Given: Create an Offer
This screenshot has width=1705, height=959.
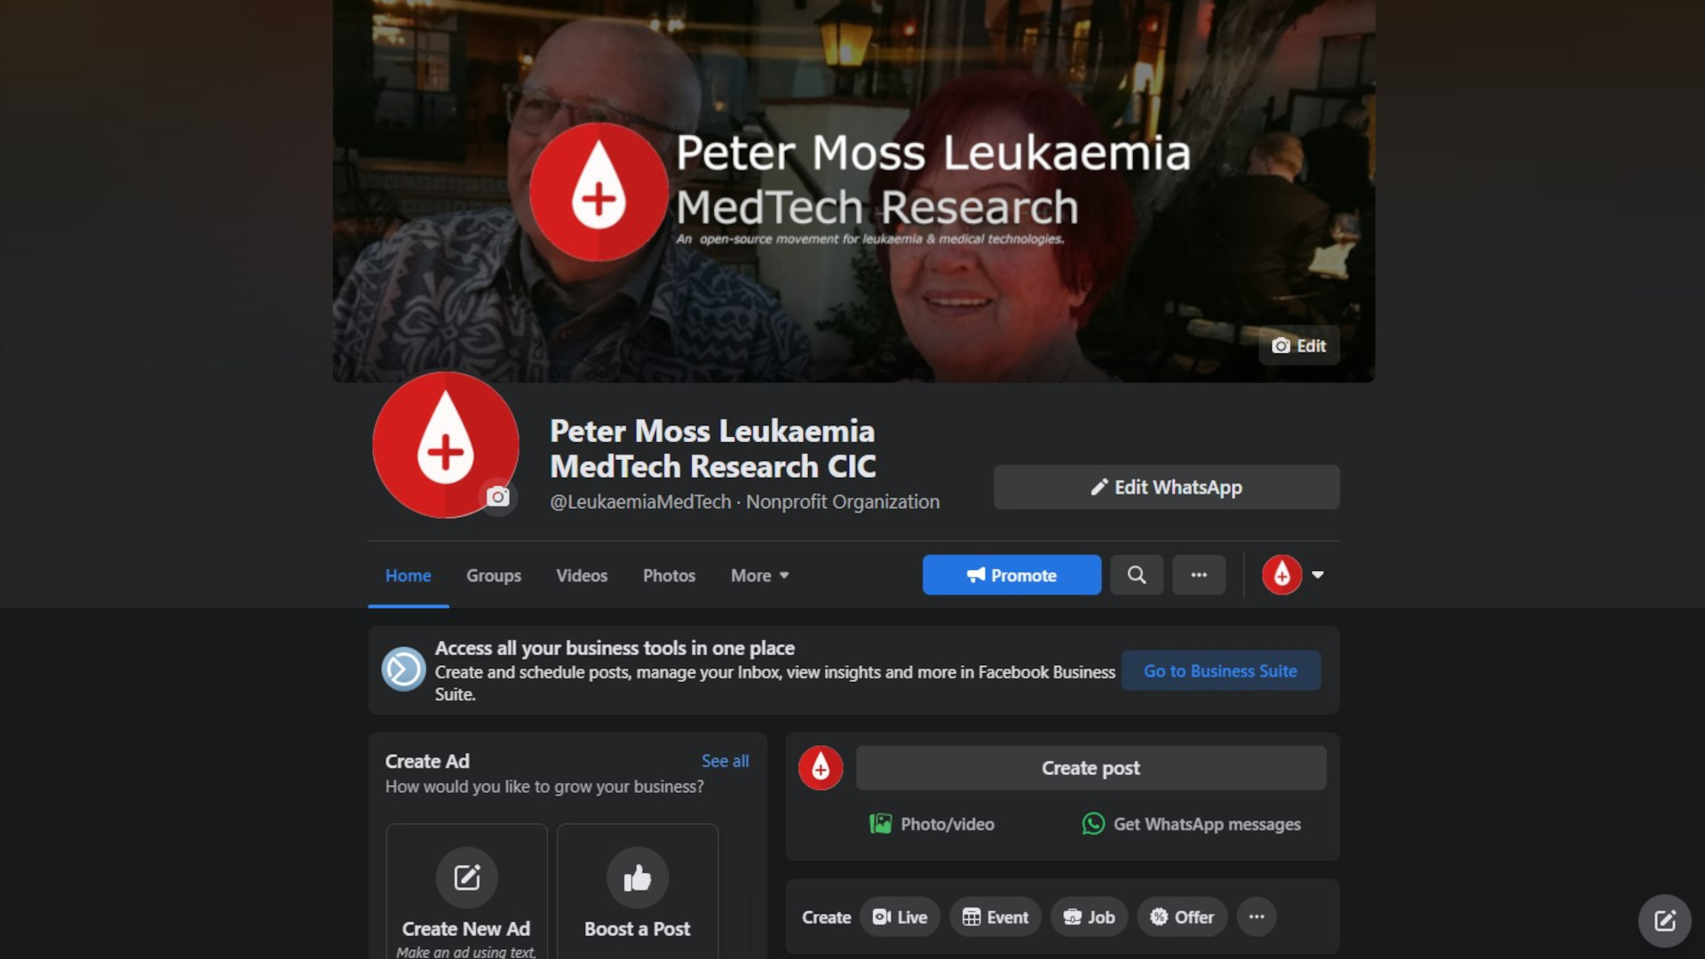Looking at the screenshot, I should 1182,917.
